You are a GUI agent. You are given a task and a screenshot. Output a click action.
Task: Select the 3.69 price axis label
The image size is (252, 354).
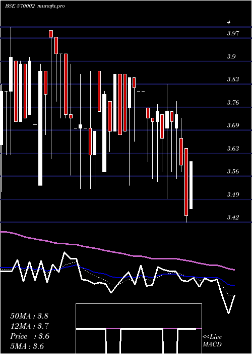click(x=233, y=125)
